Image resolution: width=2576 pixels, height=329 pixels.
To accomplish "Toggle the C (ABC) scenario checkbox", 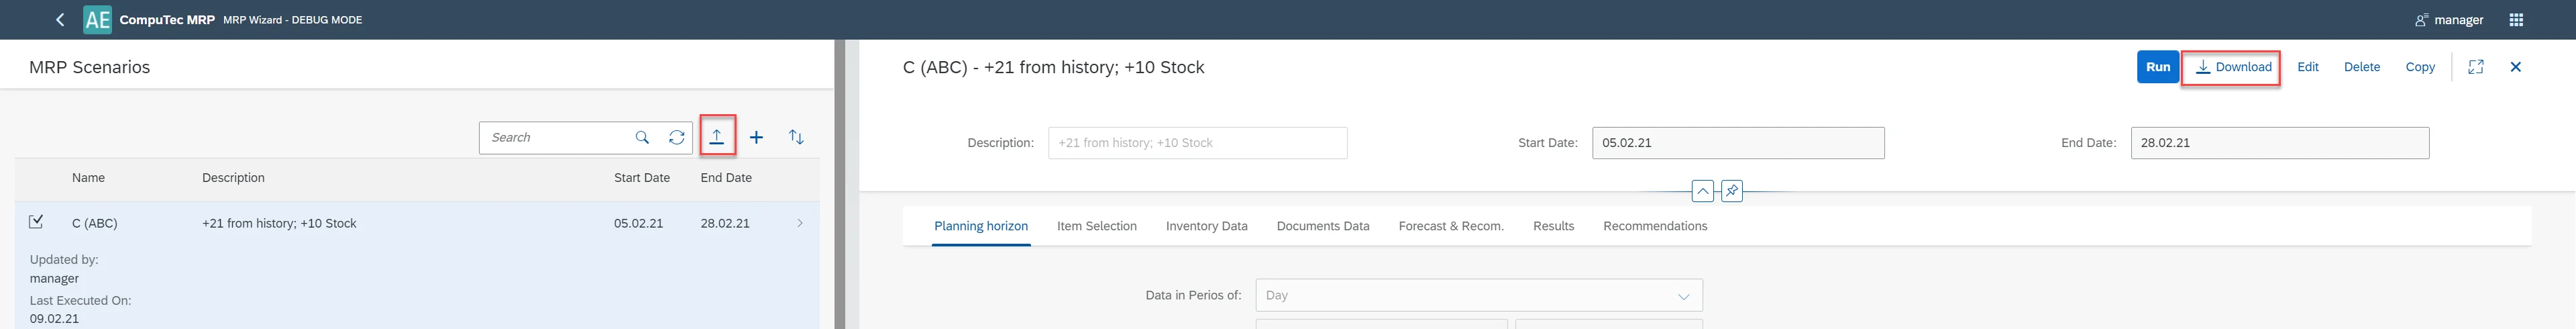I will [37, 222].
